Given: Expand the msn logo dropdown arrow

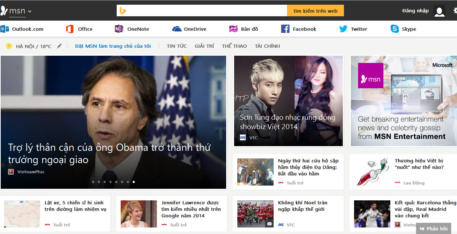Looking at the screenshot, I should pyautogui.click(x=30, y=11).
